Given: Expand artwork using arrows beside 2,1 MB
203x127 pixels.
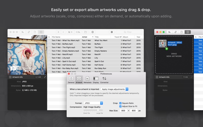Looking at the screenshot, I should (x=45, y=77).
